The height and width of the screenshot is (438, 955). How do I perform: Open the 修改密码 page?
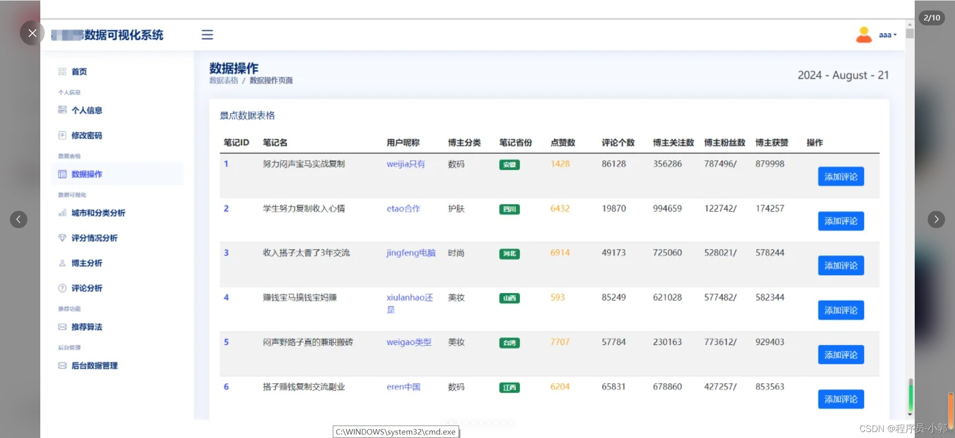click(x=87, y=135)
